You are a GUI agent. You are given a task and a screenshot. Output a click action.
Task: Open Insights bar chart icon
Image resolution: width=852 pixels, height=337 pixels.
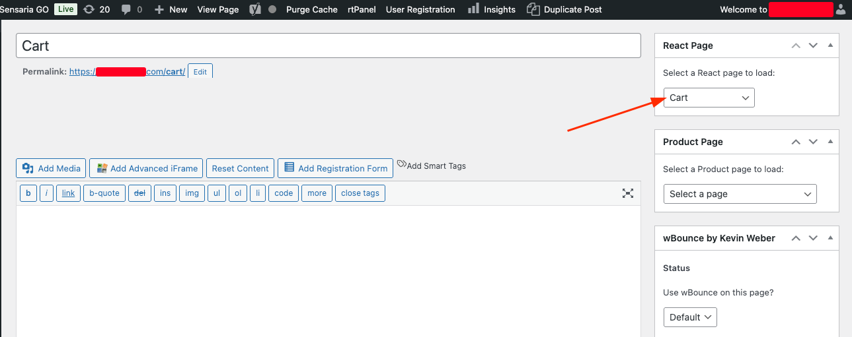coord(473,9)
